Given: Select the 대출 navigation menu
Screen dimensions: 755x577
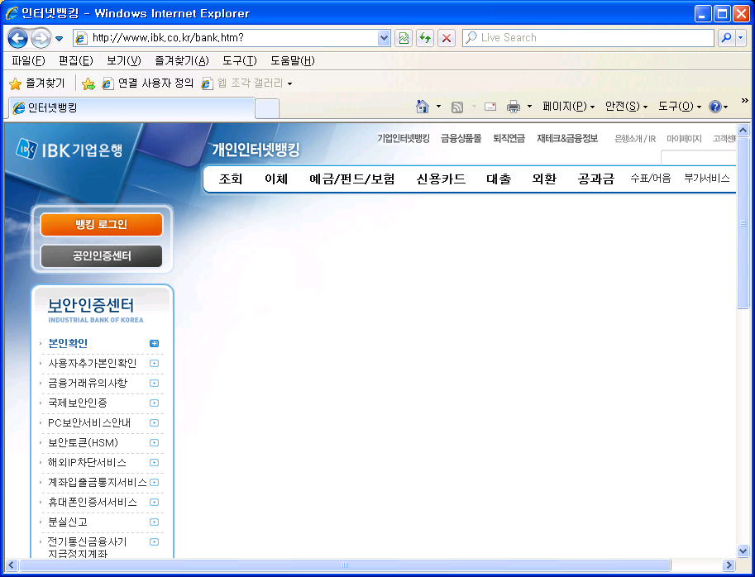Looking at the screenshot, I should tap(499, 179).
